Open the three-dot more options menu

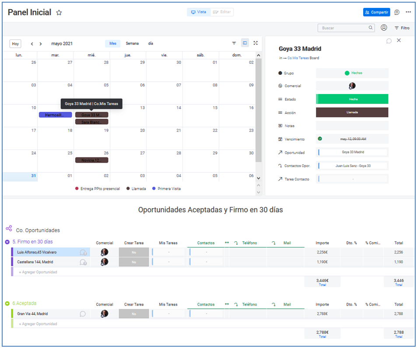click(x=408, y=12)
